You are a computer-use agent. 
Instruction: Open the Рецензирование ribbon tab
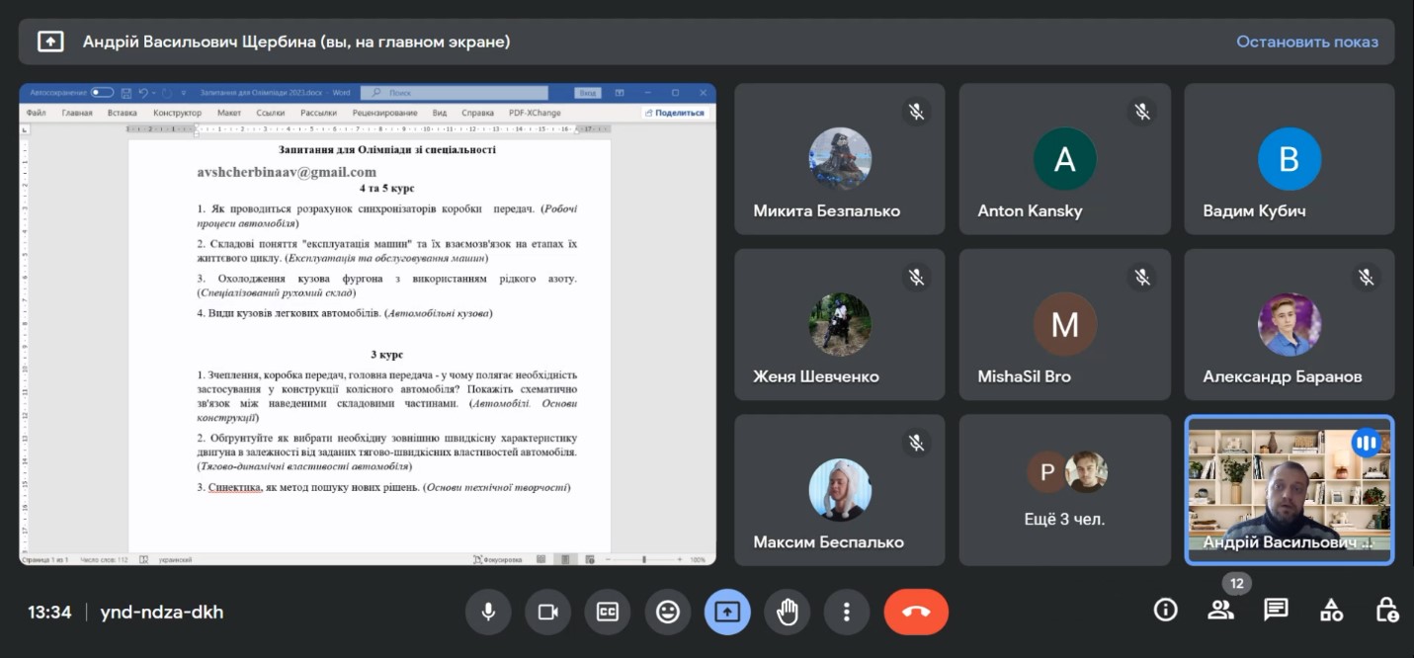[384, 113]
